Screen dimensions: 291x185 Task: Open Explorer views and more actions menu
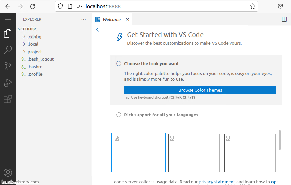[84, 19]
